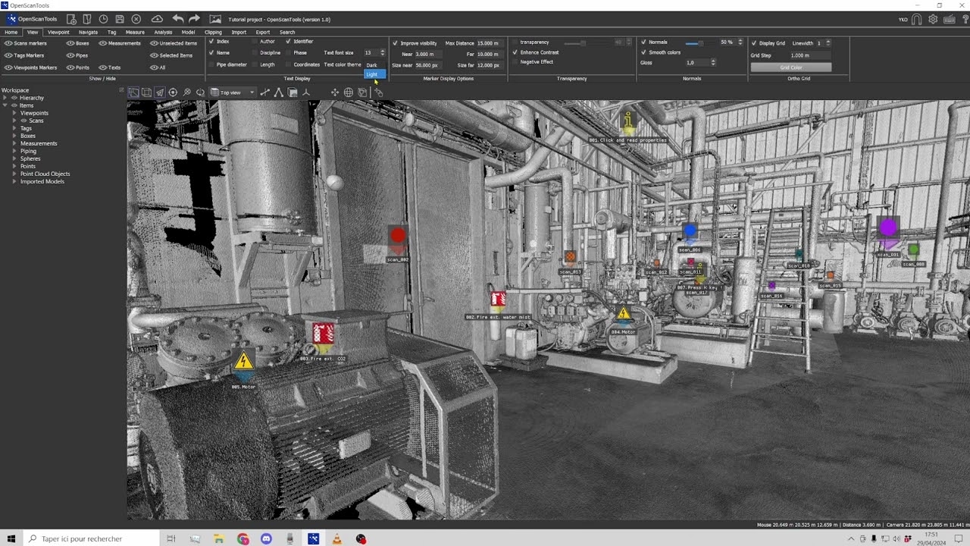Click the target circle icon in viewport toolbar

[173, 93]
